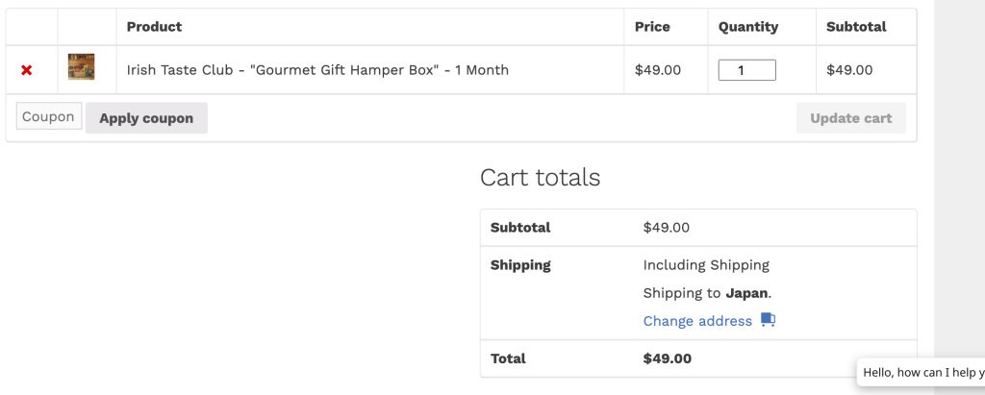This screenshot has height=395, width=985.
Task: Click the Including Shipping text
Action: (706, 265)
